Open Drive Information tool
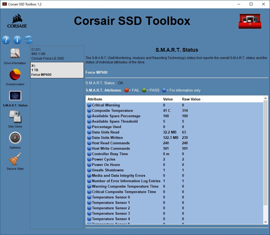Viewport: 270px width, 235px height. (x=15, y=56)
